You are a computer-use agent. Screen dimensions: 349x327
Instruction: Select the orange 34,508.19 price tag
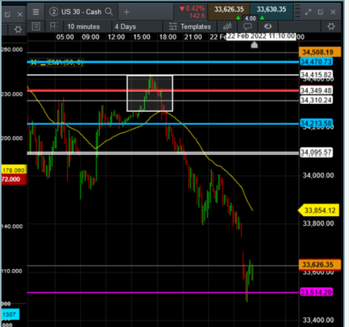(319, 52)
